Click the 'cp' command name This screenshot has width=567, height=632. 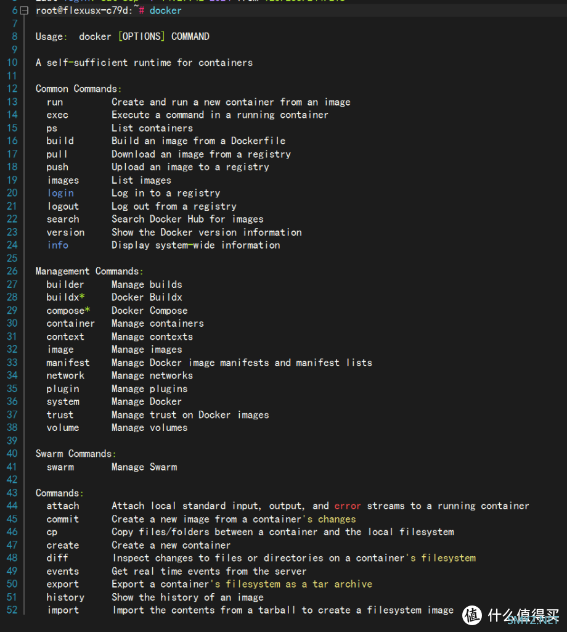click(x=52, y=533)
